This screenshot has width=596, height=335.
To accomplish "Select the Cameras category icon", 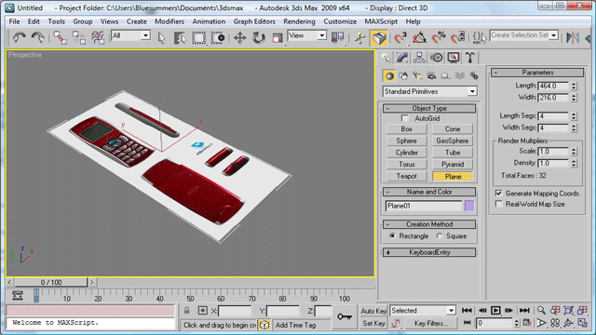I will click(x=431, y=76).
